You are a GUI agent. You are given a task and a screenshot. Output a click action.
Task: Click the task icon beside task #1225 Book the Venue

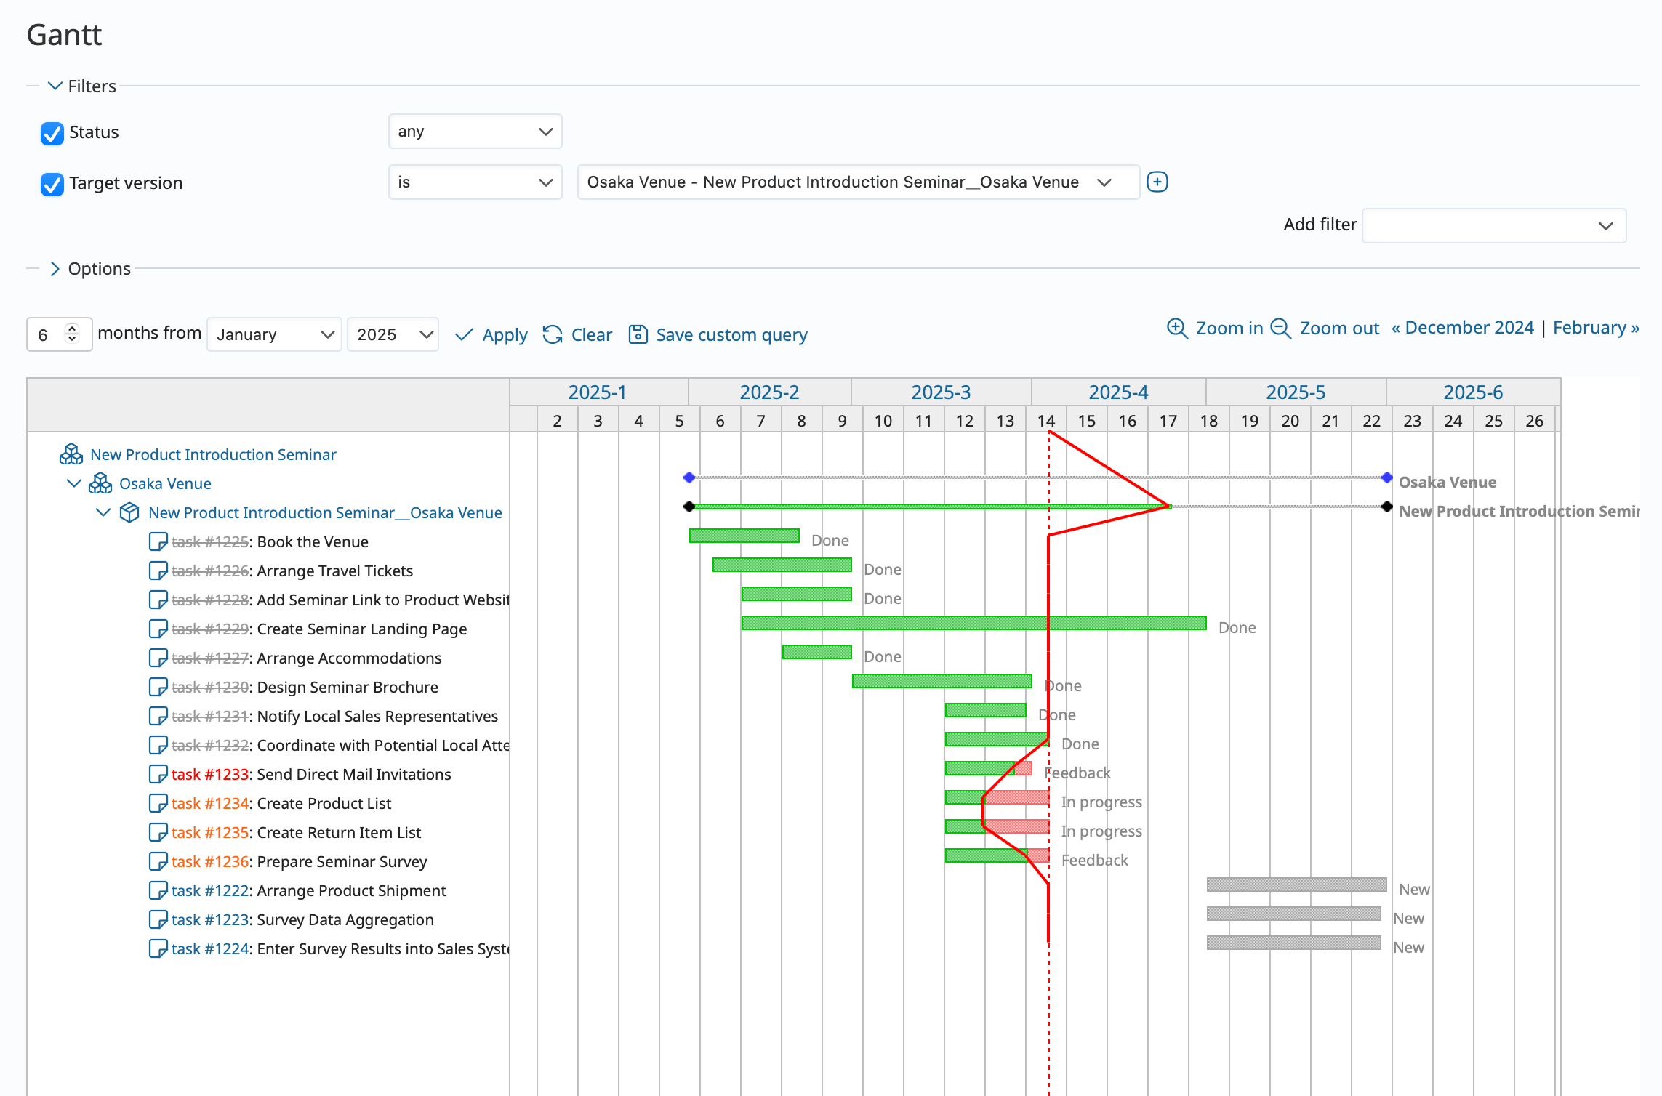pyautogui.click(x=158, y=541)
